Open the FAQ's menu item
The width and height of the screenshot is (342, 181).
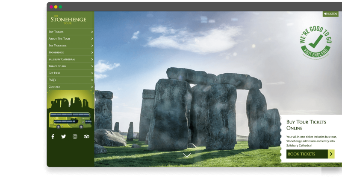click(52, 80)
